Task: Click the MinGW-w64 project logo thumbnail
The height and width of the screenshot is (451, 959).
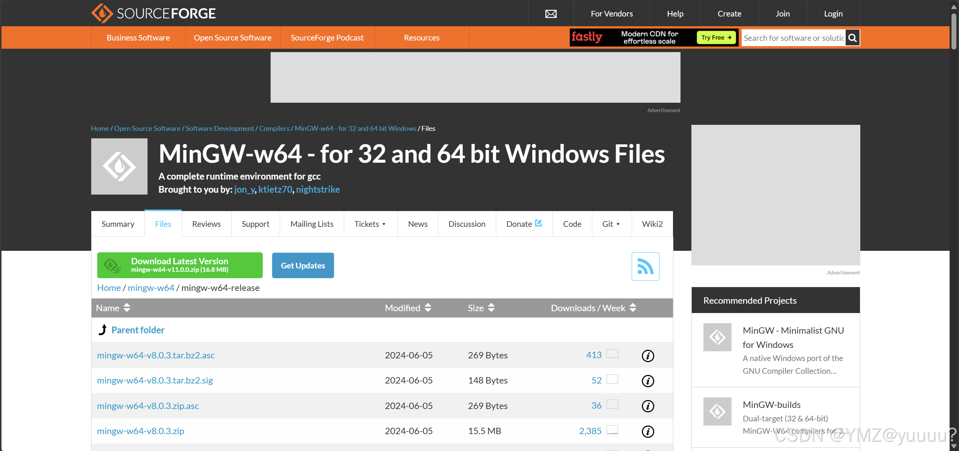Action: [x=119, y=166]
